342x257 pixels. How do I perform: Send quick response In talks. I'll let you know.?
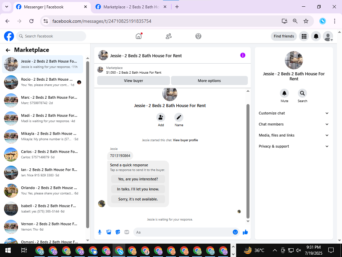pos(138,189)
